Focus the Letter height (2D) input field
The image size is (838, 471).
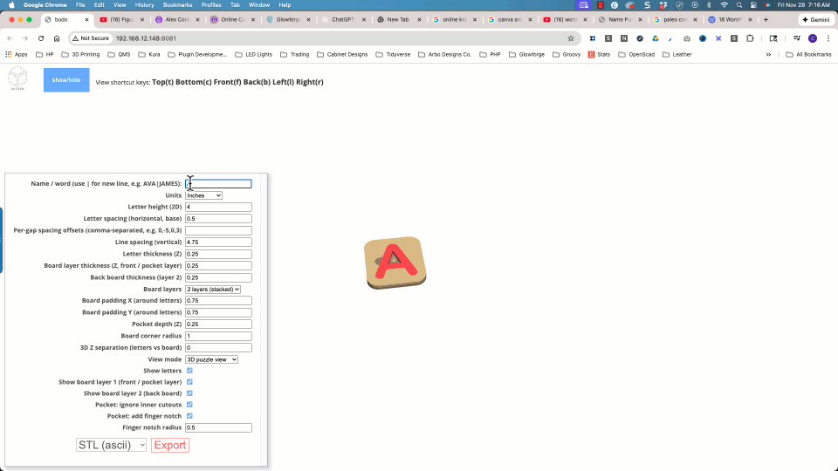tap(218, 207)
